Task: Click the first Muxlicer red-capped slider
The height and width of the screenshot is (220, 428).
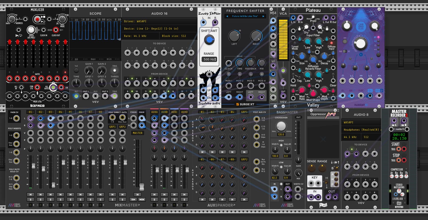Action: 10,42
